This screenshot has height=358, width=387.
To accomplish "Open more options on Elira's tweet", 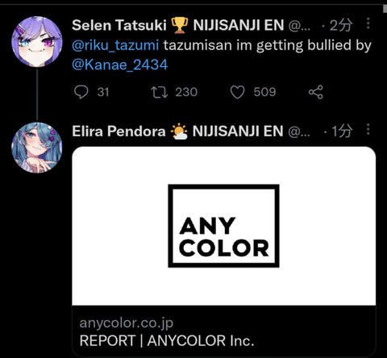I will click(368, 129).
